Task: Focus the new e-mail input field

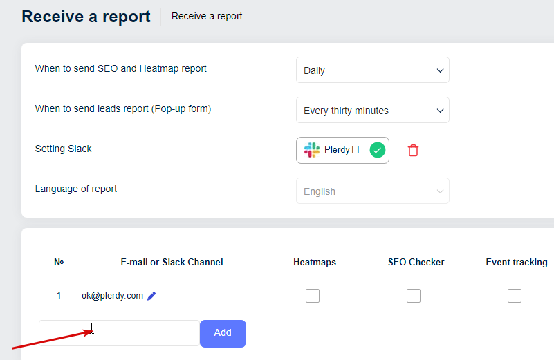Action: click(x=119, y=332)
